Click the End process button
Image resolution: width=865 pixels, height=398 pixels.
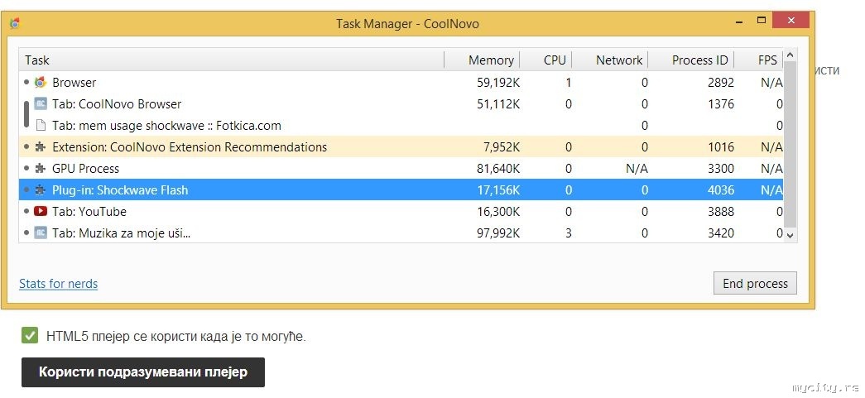click(x=755, y=283)
